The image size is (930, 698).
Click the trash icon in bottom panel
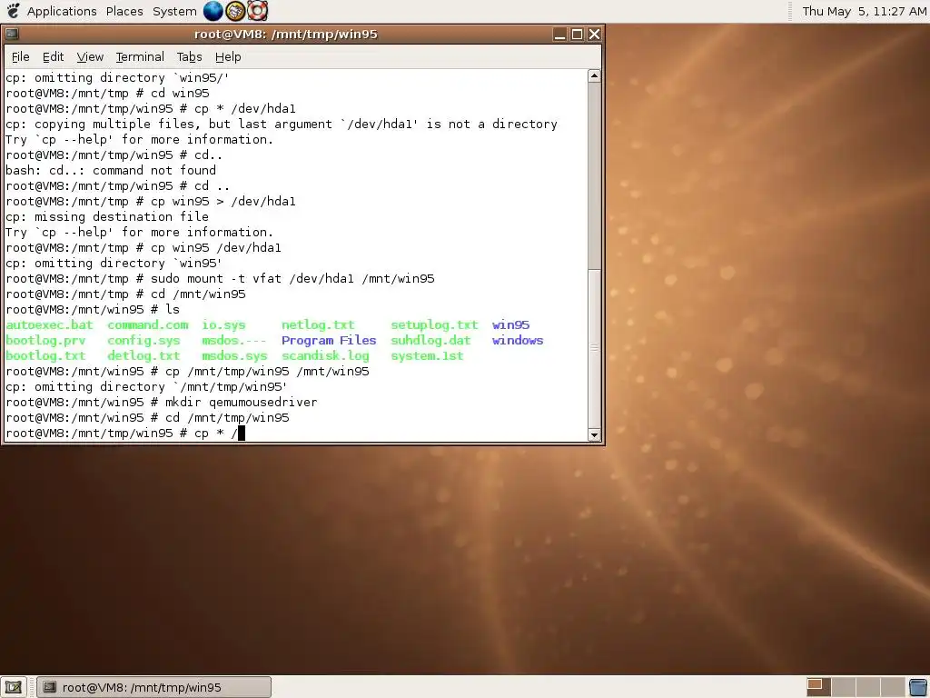point(918,687)
